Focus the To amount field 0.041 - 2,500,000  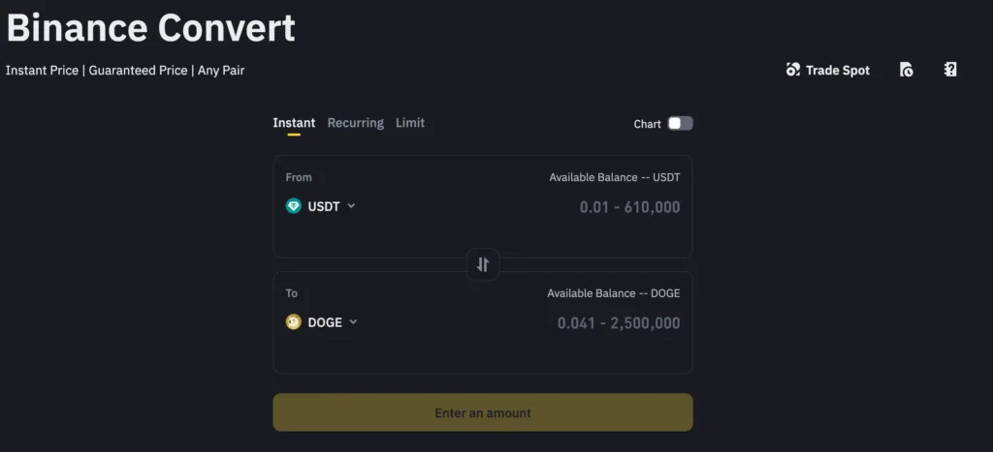pos(619,323)
